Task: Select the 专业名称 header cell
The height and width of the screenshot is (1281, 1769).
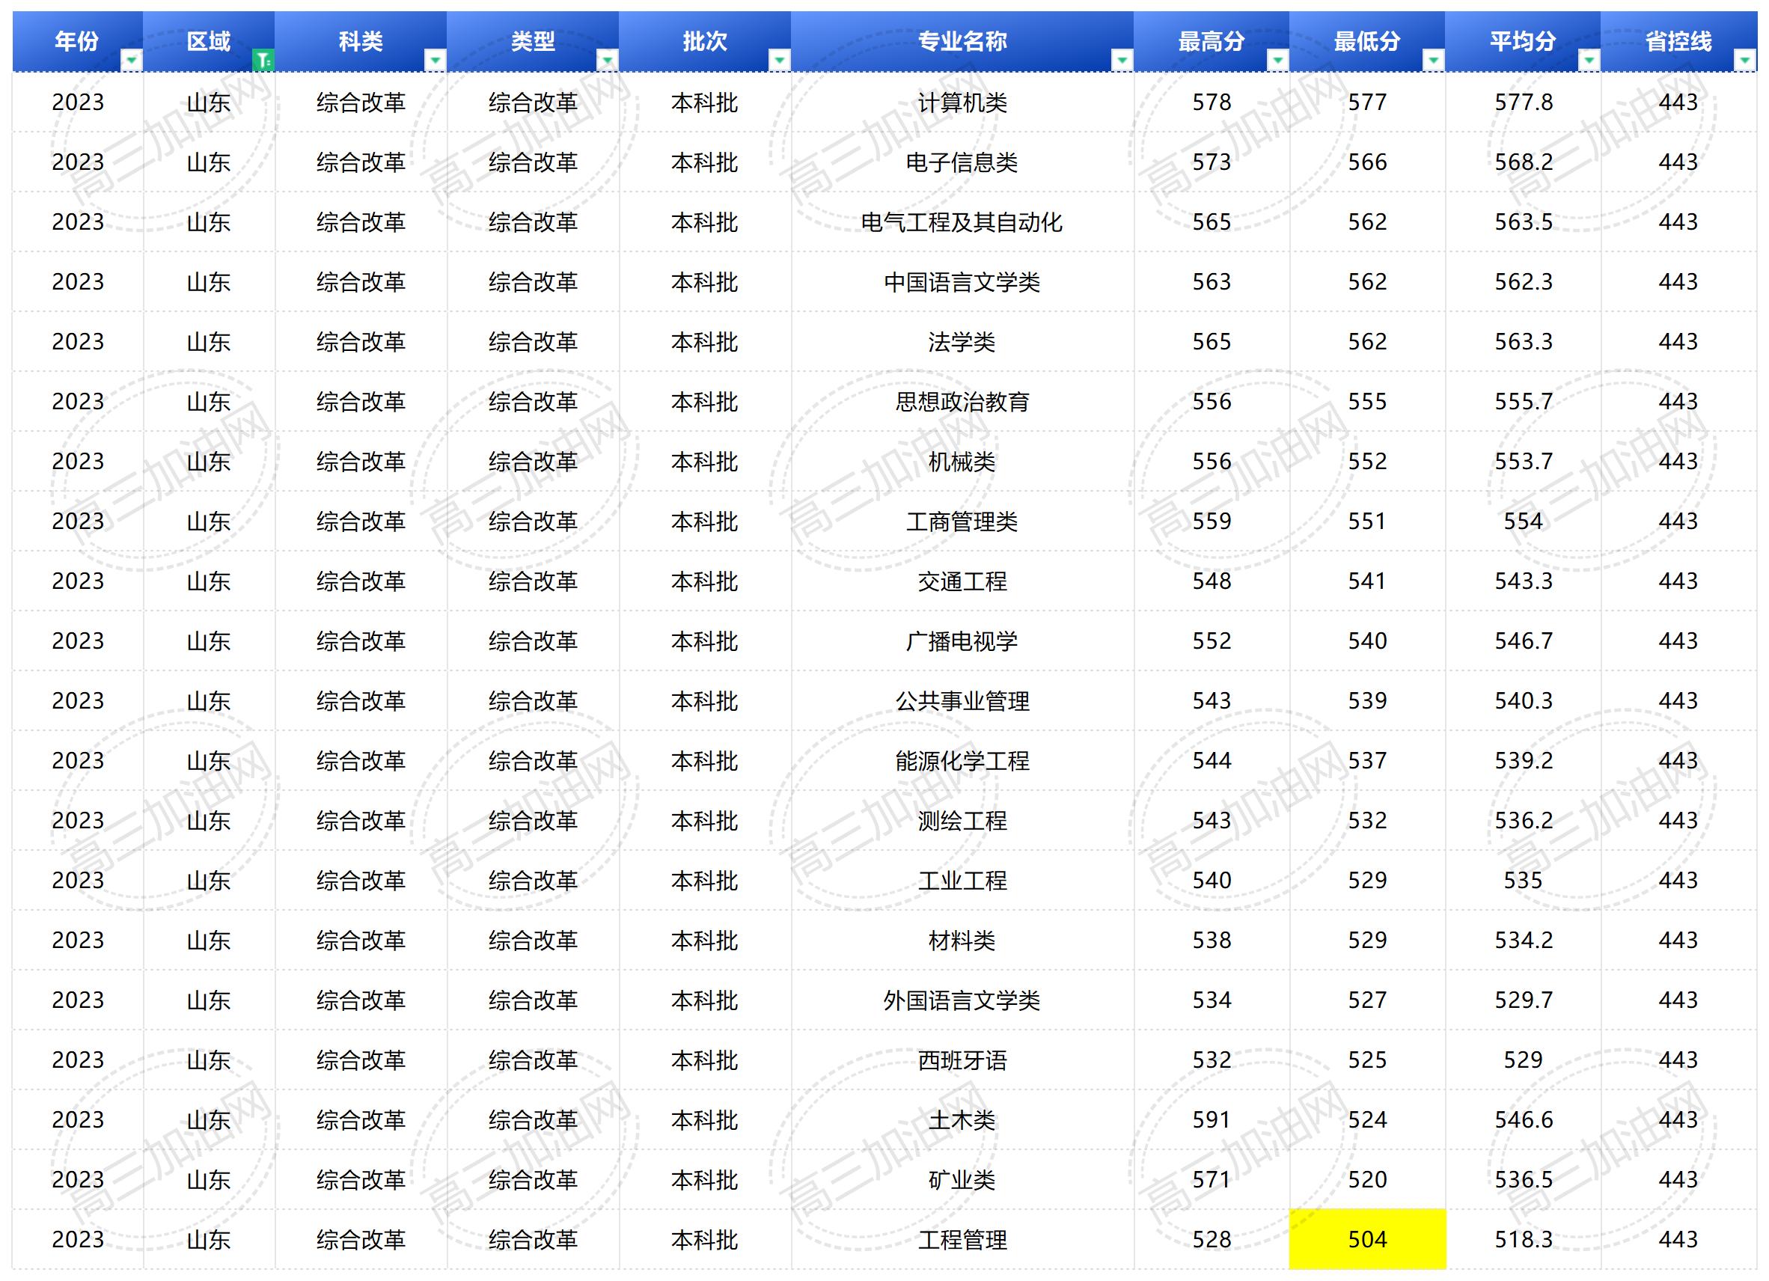Action: tap(962, 41)
